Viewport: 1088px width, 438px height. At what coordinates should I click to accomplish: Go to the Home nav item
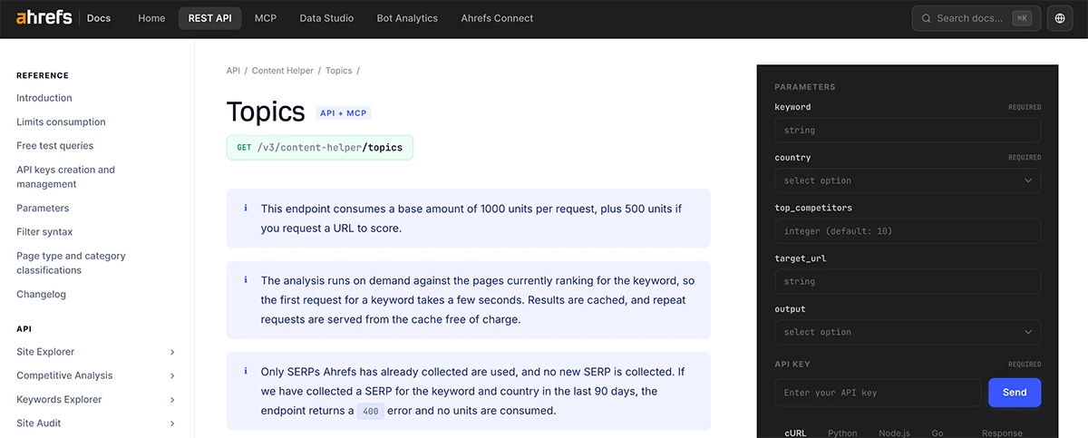pos(151,18)
